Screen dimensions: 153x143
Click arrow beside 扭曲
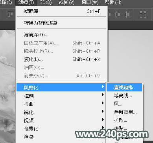click(x=103, y=103)
